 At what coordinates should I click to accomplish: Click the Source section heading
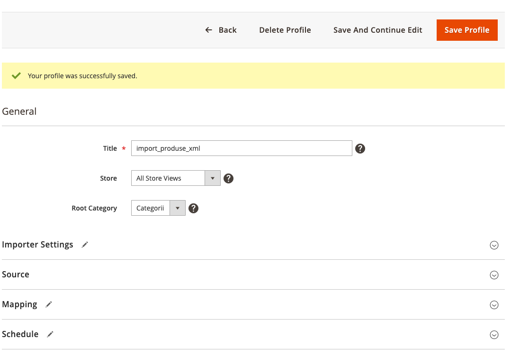16,275
